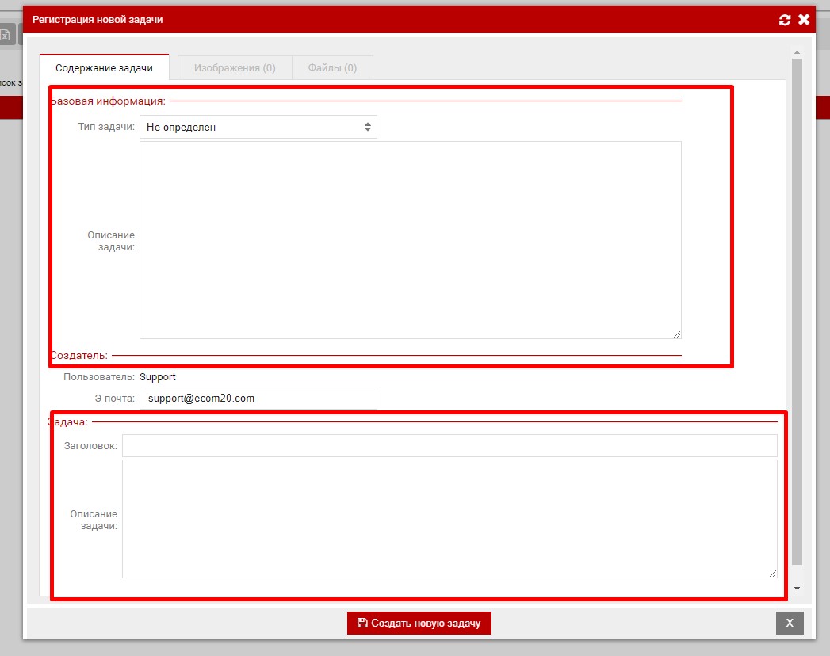Open the Изображения (0) tab

(x=235, y=68)
